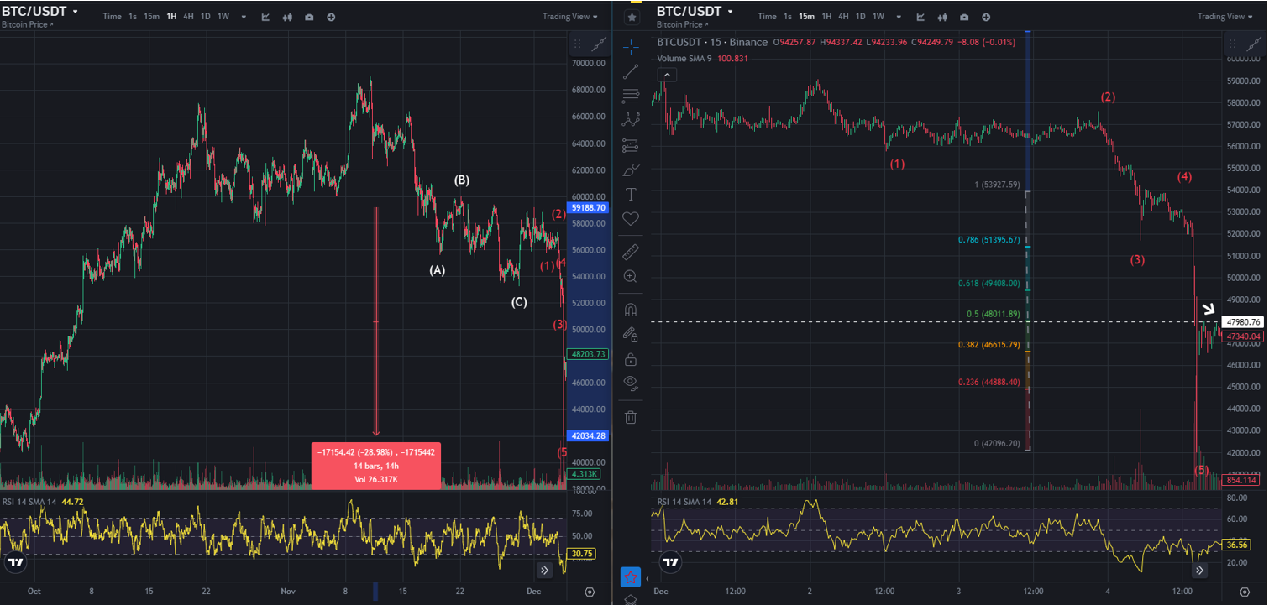Open TradingView logo on left chart
Viewport: 1269px width, 605px height.
[15, 562]
